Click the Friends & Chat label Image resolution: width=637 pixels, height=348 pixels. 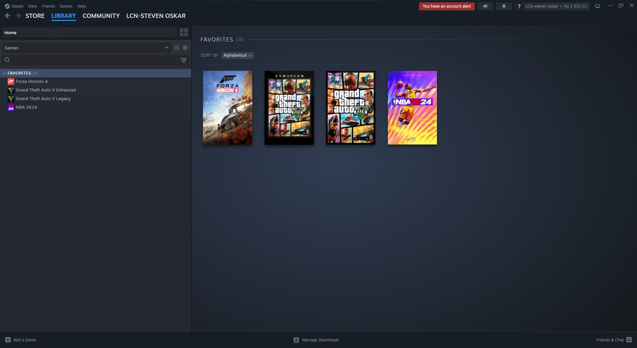click(x=610, y=340)
